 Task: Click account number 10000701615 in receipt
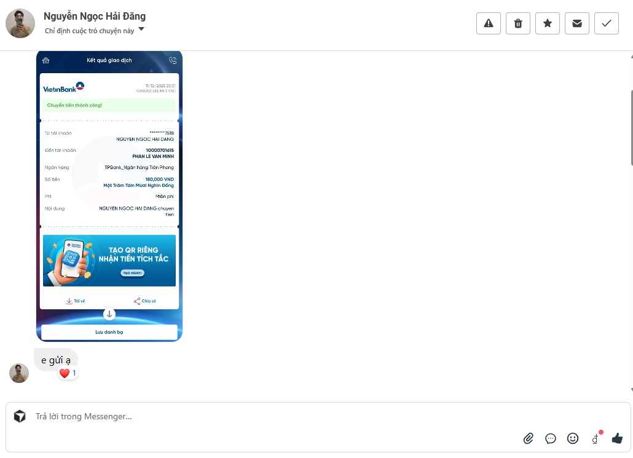[x=160, y=150]
